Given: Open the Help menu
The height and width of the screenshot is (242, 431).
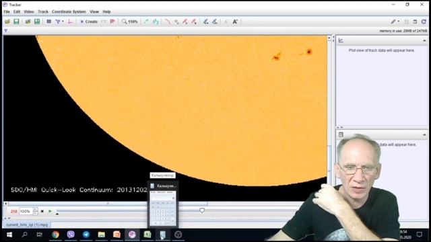Looking at the screenshot, I should pos(106,12).
